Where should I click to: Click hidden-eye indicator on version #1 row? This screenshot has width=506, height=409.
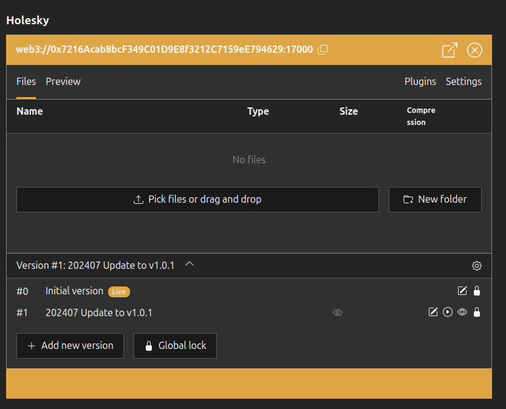pyautogui.click(x=338, y=313)
